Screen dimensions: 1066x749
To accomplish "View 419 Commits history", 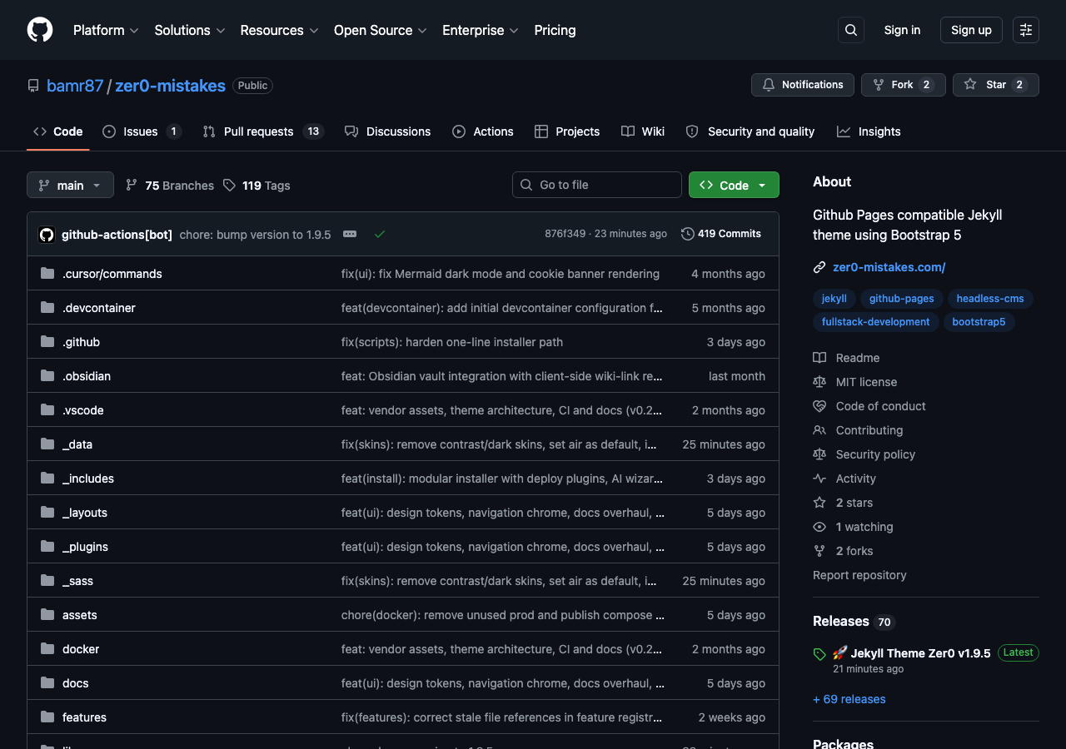I will [x=721, y=234].
